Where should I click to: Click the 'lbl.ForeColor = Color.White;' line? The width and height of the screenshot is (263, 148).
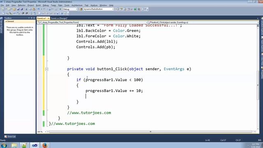point(108,36)
